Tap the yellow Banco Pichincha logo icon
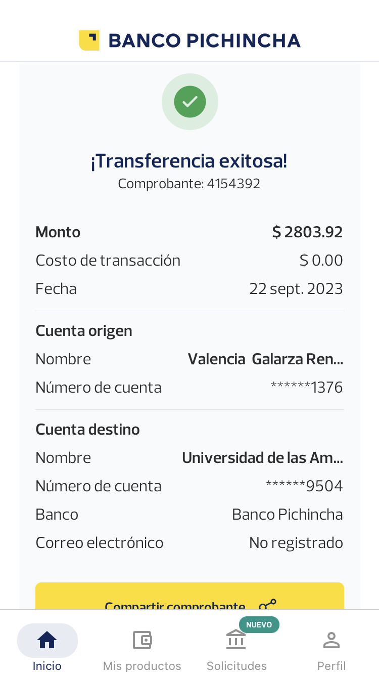 [89, 40]
